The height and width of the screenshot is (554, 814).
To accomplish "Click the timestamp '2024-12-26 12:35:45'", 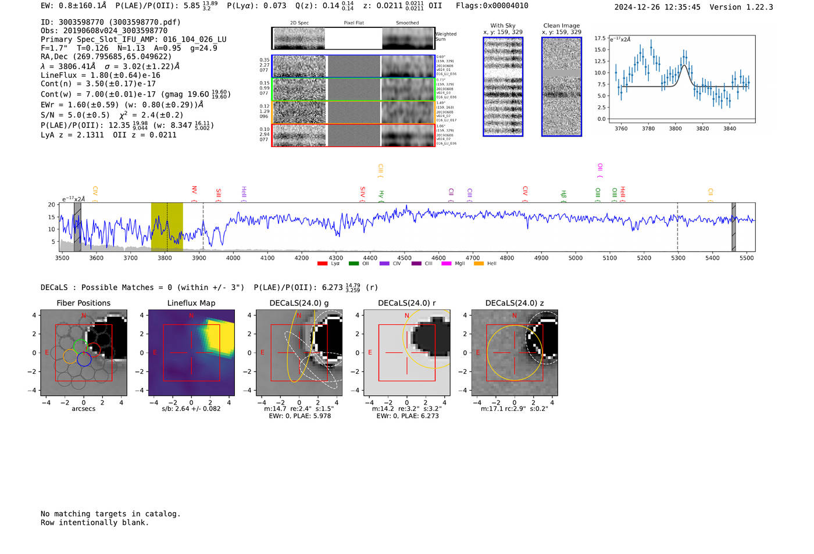I will [x=658, y=8].
